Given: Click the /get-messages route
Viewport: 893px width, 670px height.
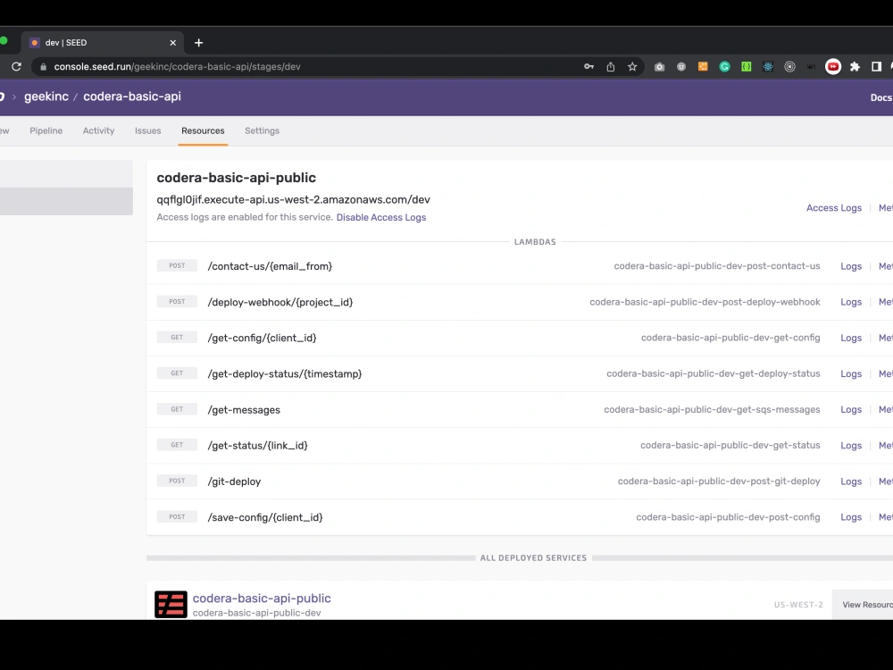Looking at the screenshot, I should [x=244, y=410].
